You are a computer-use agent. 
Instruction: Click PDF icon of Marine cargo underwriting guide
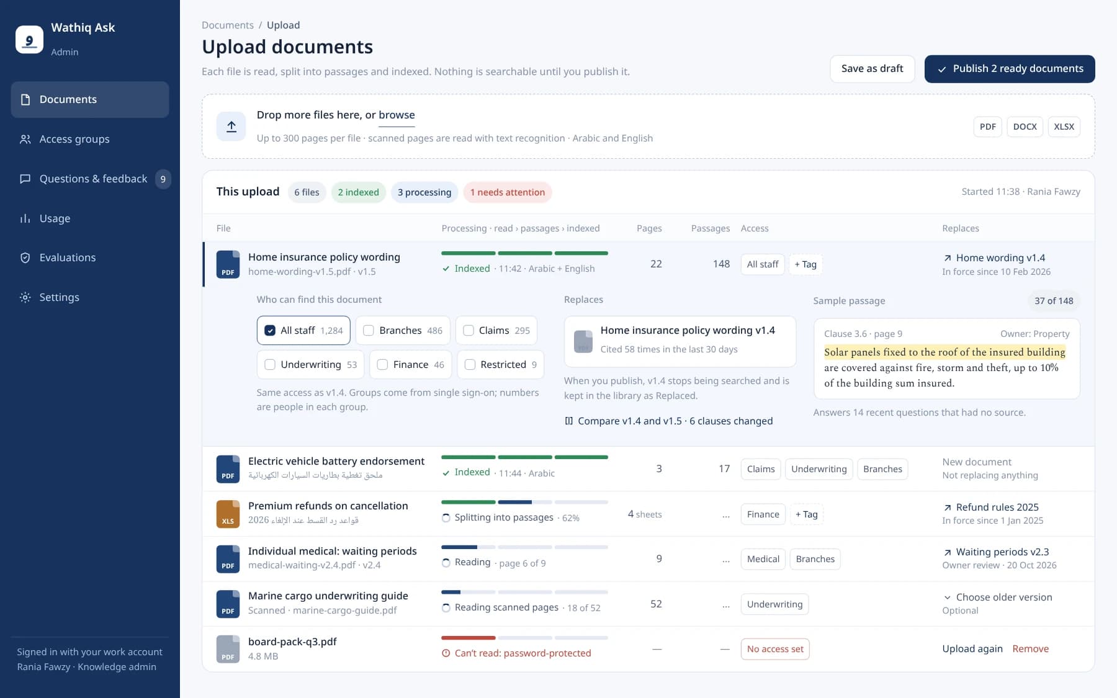[228, 604]
